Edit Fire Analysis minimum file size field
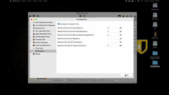Screen dimensions: 169x95 point(113,42)
